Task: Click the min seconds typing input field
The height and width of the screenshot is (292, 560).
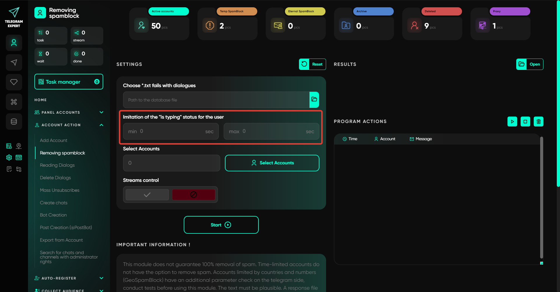Action: tap(171, 131)
